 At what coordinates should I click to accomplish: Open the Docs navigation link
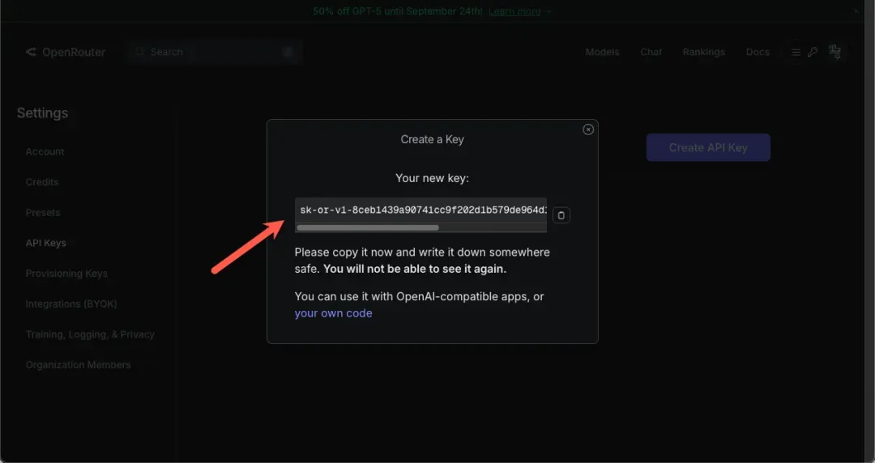click(758, 52)
